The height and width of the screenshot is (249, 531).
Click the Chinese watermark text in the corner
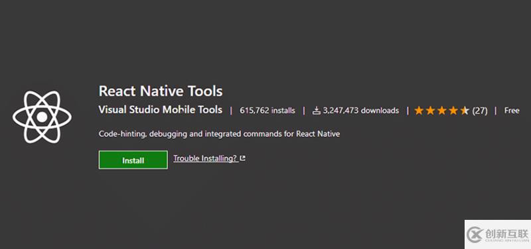pyautogui.click(x=506, y=234)
